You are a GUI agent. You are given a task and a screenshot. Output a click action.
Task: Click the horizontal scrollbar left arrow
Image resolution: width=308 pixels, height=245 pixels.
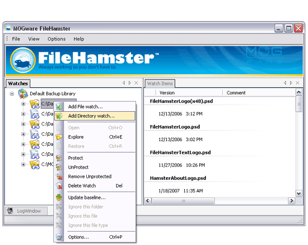click(x=148, y=201)
